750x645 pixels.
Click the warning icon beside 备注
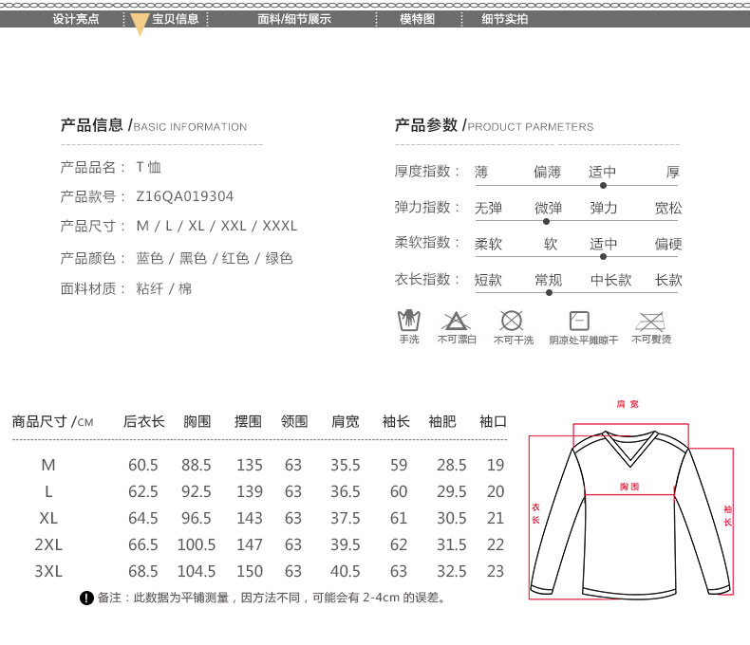tap(86, 599)
